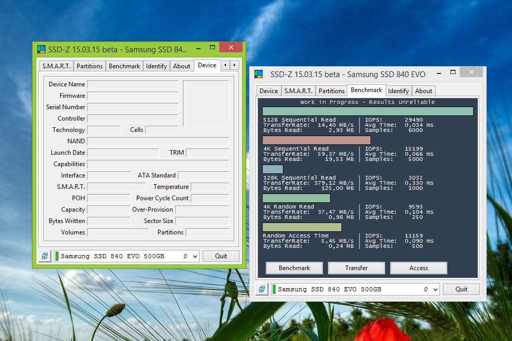Screen dimensions: 512x341
Task: Click the SSD-Z app icon in left window title bar
Action: click(41, 49)
